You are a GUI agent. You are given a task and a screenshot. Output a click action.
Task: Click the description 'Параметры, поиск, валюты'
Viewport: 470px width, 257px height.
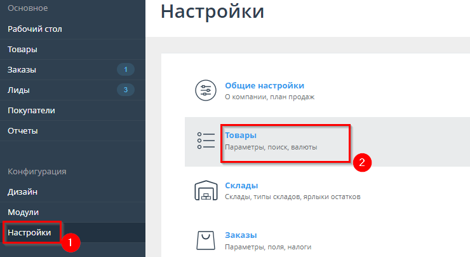click(x=271, y=147)
